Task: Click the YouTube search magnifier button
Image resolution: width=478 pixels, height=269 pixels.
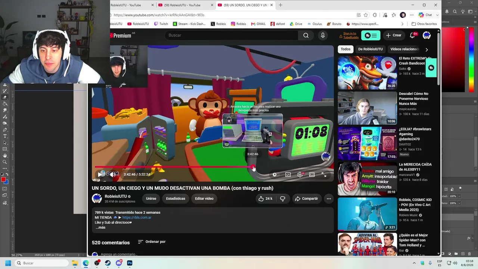Action: coord(306,35)
